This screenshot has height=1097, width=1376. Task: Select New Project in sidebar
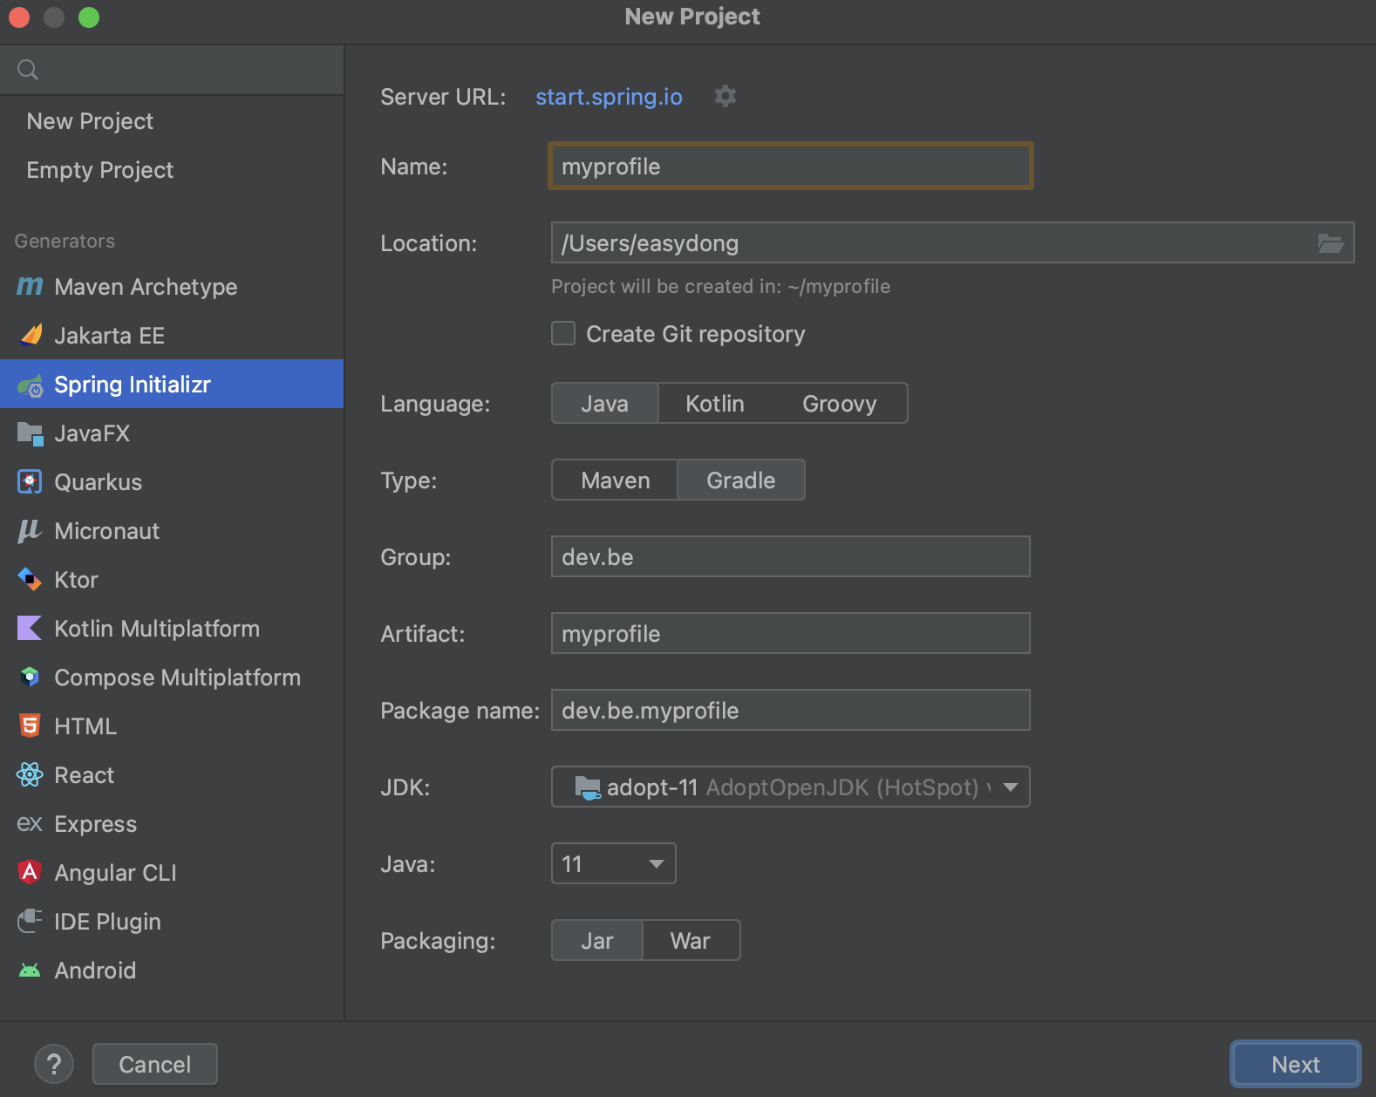(172, 121)
